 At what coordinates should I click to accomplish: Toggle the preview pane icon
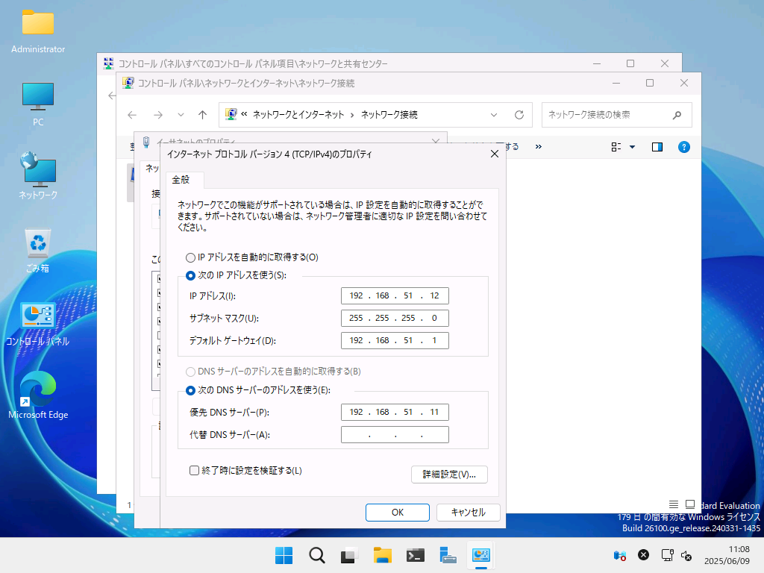(x=657, y=147)
